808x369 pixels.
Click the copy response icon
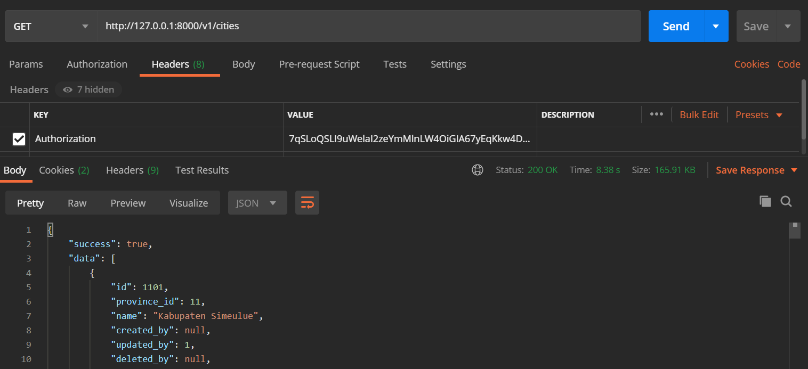coord(765,202)
